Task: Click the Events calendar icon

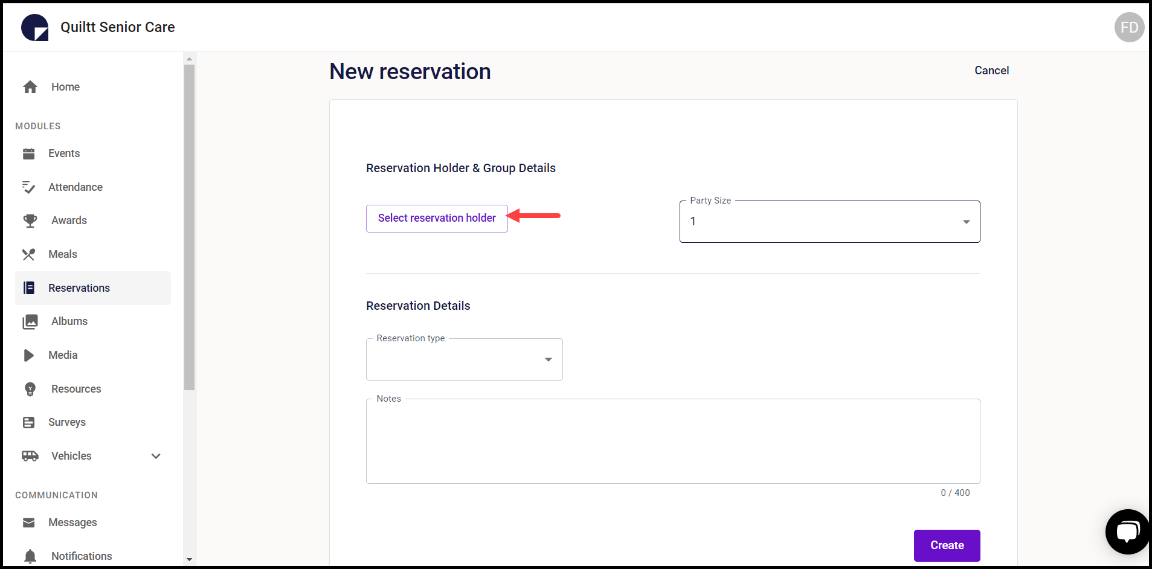Action: click(x=28, y=153)
